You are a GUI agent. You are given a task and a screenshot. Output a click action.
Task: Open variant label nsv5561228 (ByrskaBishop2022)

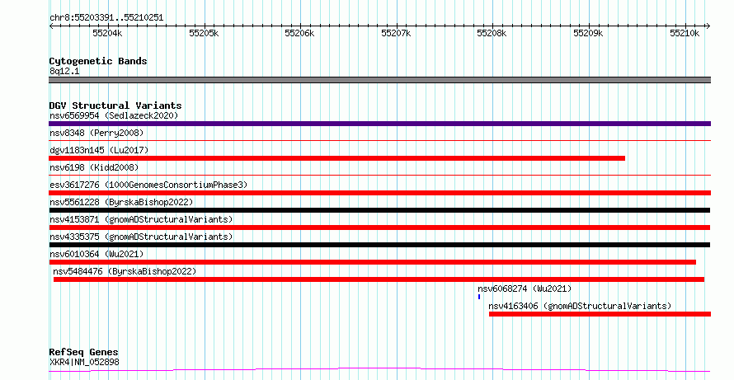click(121, 202)
